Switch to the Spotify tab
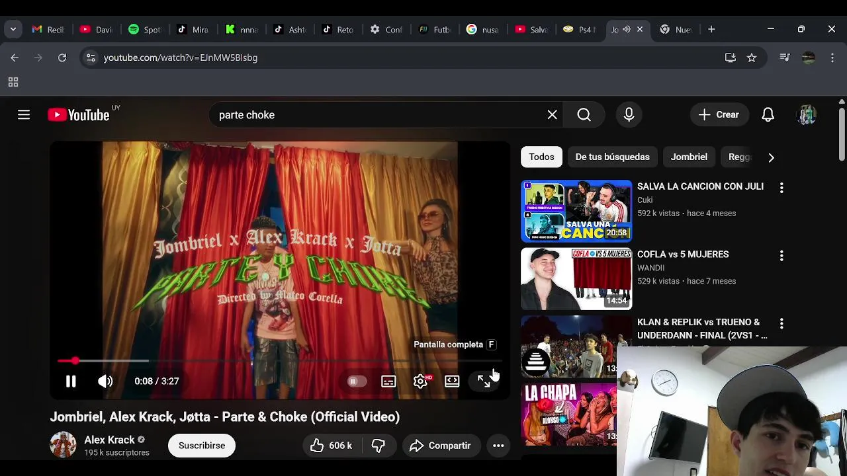Viewport: 847px width, 476px height. tap(144, 29)
